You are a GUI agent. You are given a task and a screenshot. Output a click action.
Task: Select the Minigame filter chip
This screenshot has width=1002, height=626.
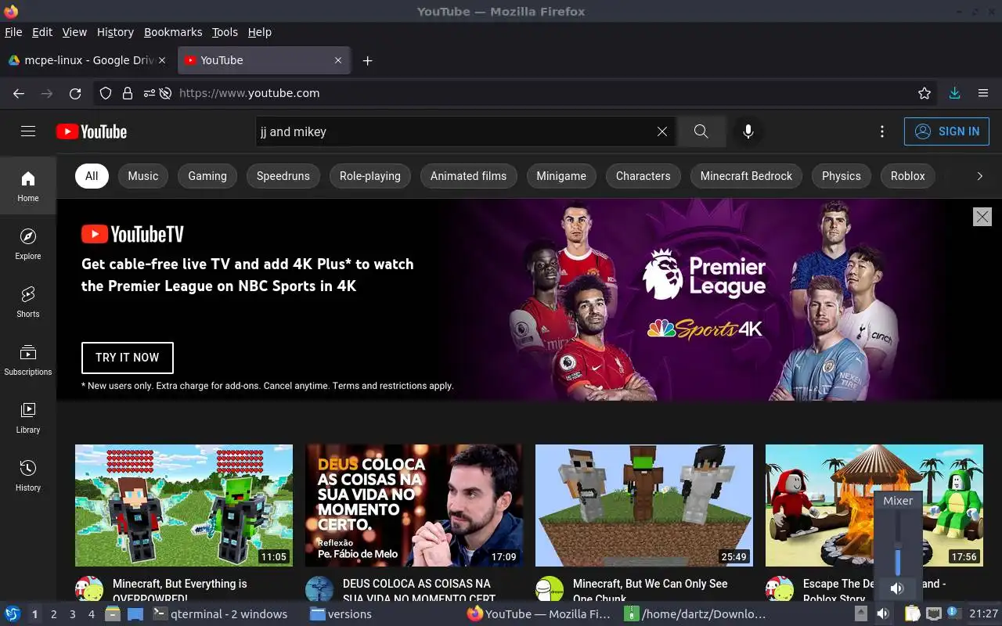(561, 176)
